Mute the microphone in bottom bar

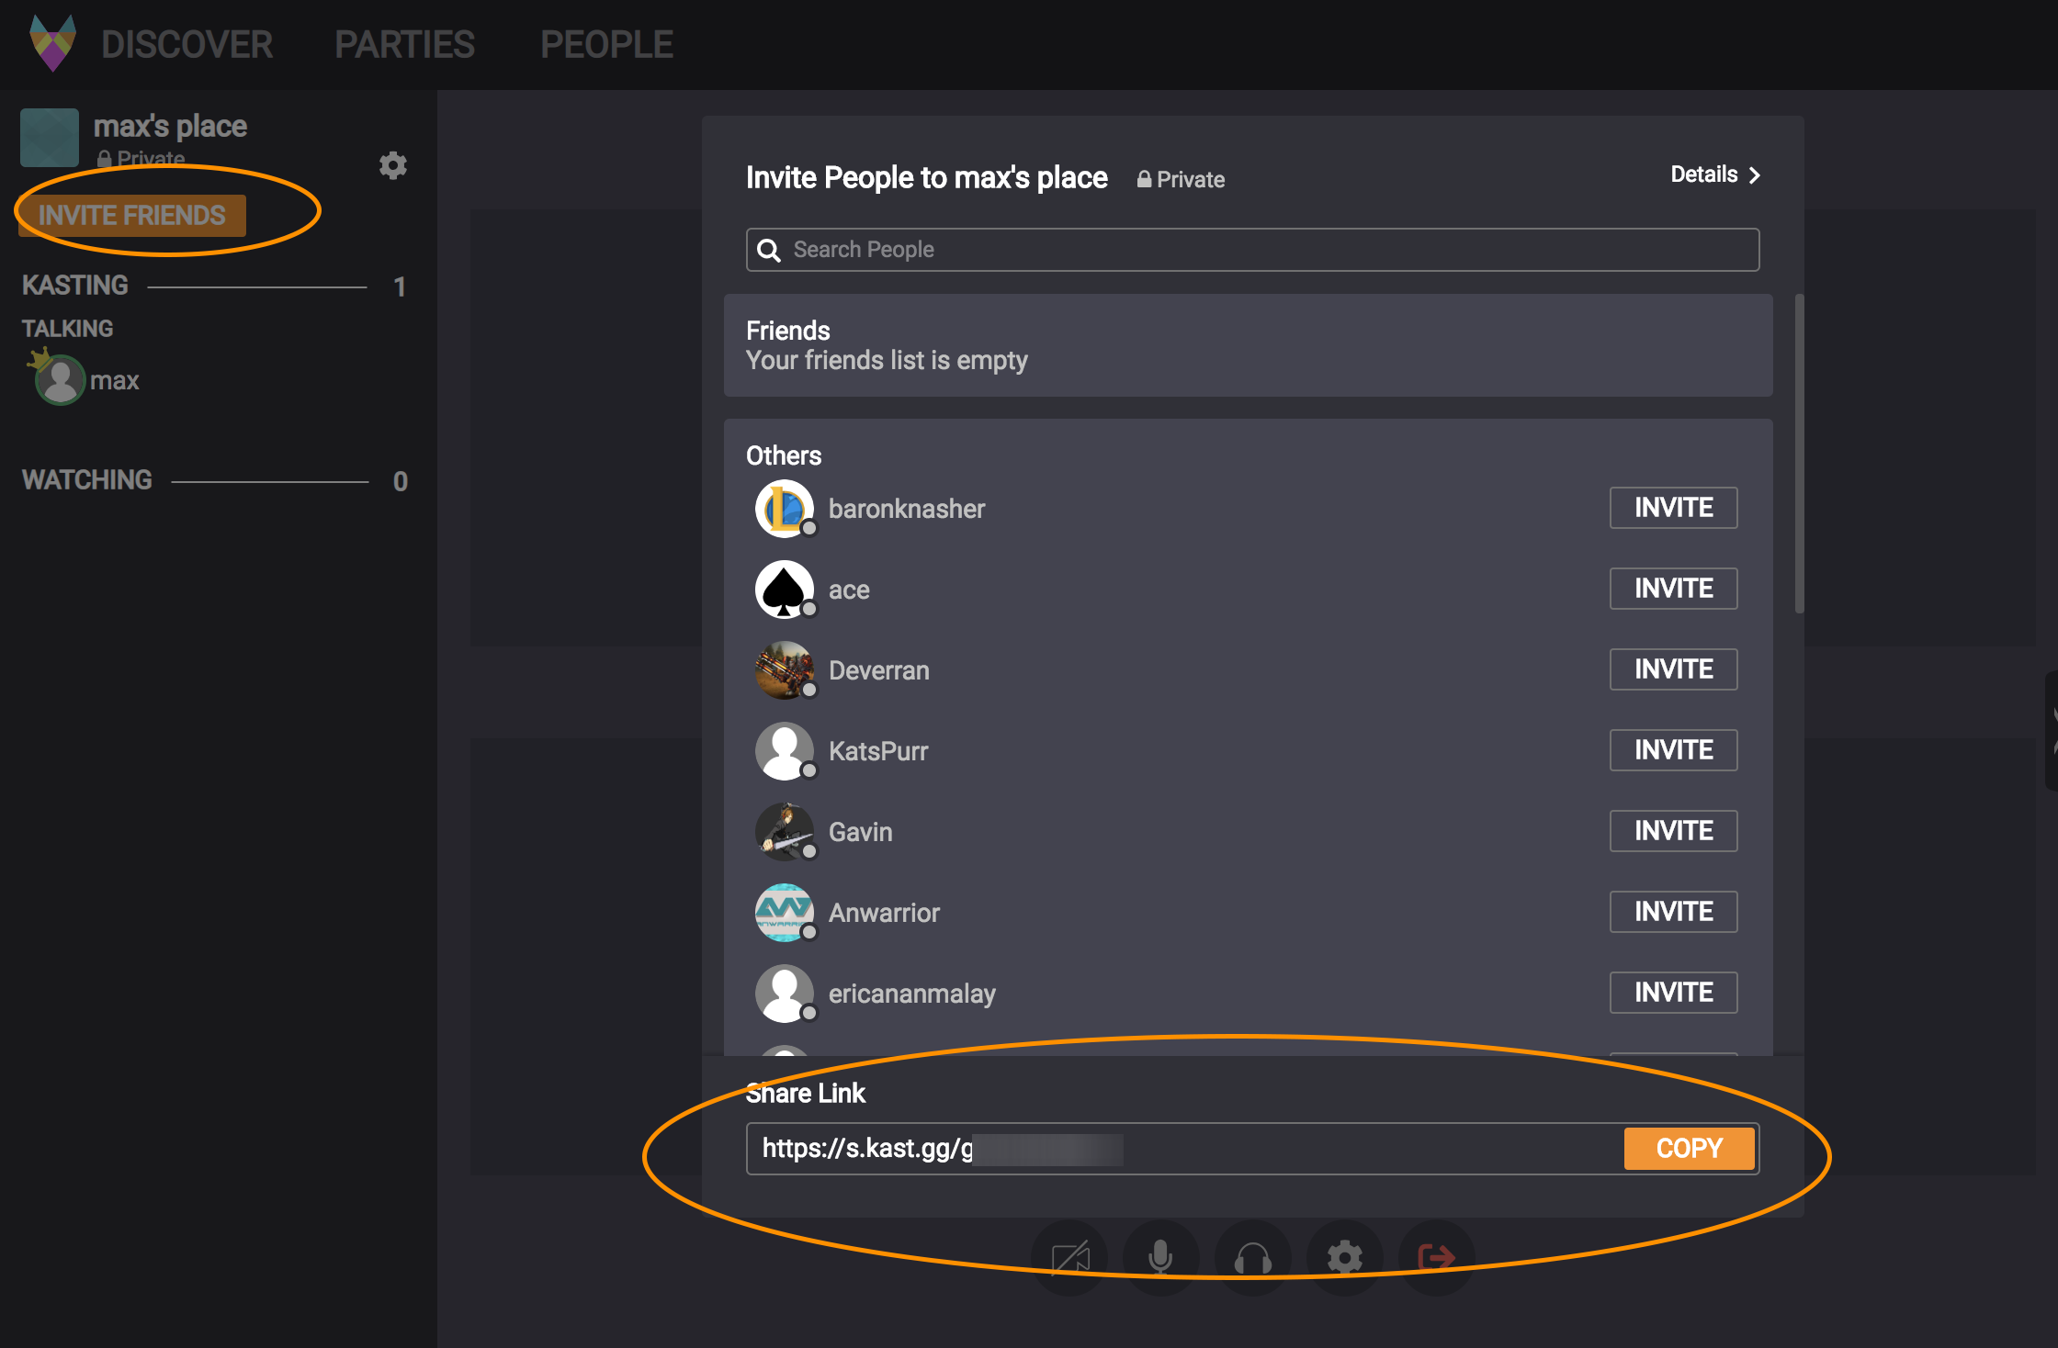[x=1160, y=1257]
